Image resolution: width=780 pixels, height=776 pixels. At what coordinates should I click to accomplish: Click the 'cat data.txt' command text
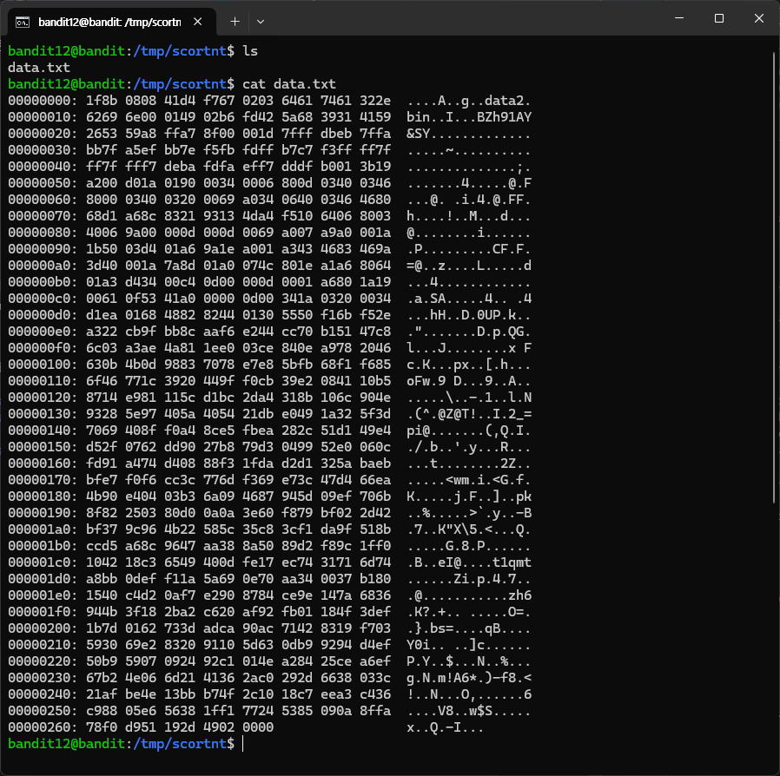pos(289,84)
